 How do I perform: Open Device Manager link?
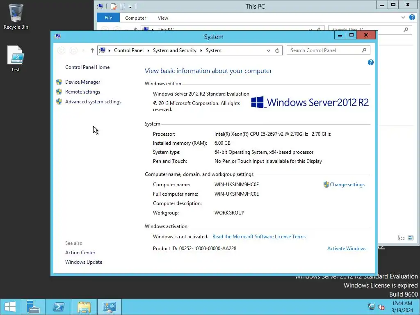click(x=82, y=82)
